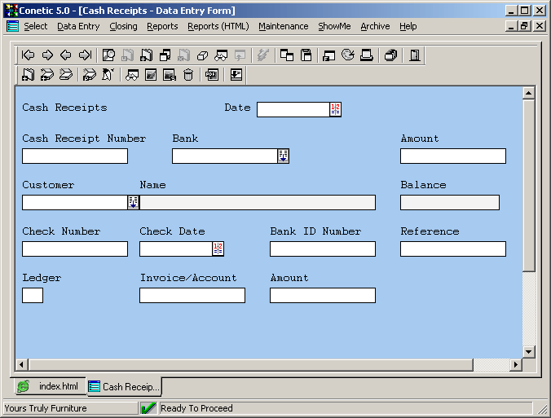Click the binoculars icon in second toolbar row
The width and height of the screenshot is (551, 418).
pos(131,75)
